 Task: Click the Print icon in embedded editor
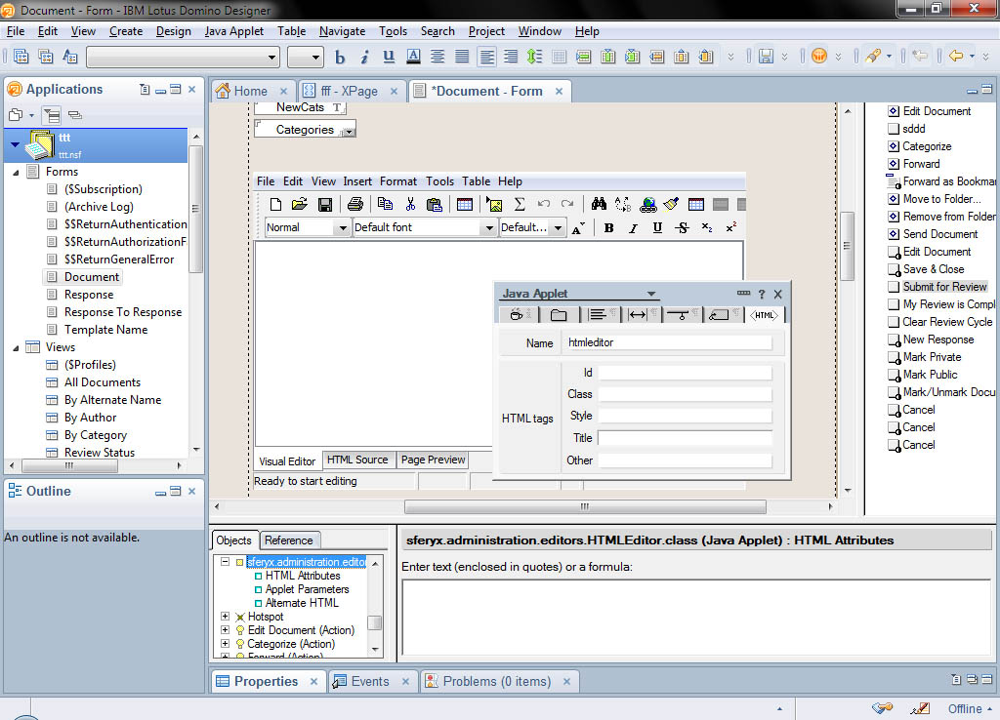pyautogui.click(x=355, y=205)
